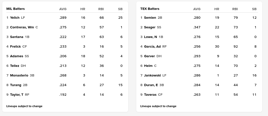This screenshot has width=268, height=116.
Task: Select Monasterio in MIL batters list
Action: [19, 75]
